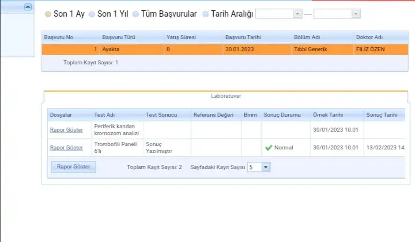This screenshot has width=415, height=242.
Task: Open the start date dropdown
Action: pyautogui.click(x=297, y=14)
